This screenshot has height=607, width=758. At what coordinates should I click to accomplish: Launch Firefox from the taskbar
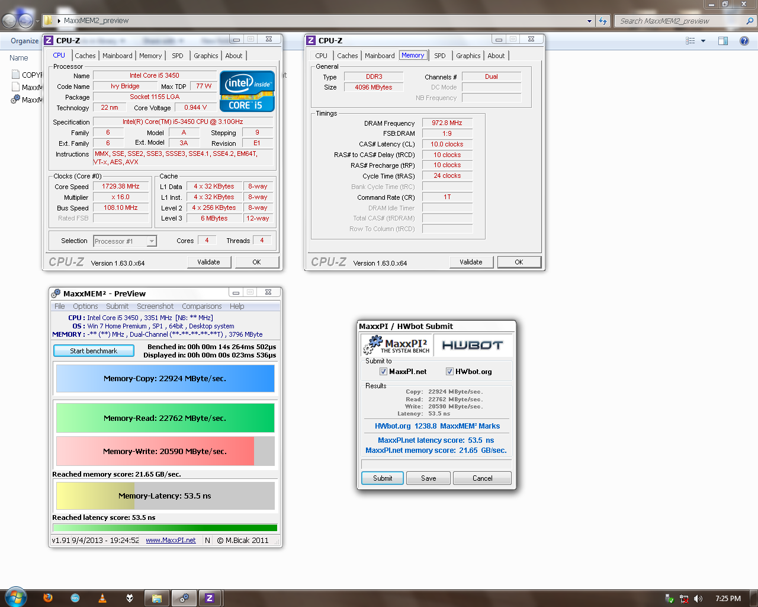(x=48, y=598)
